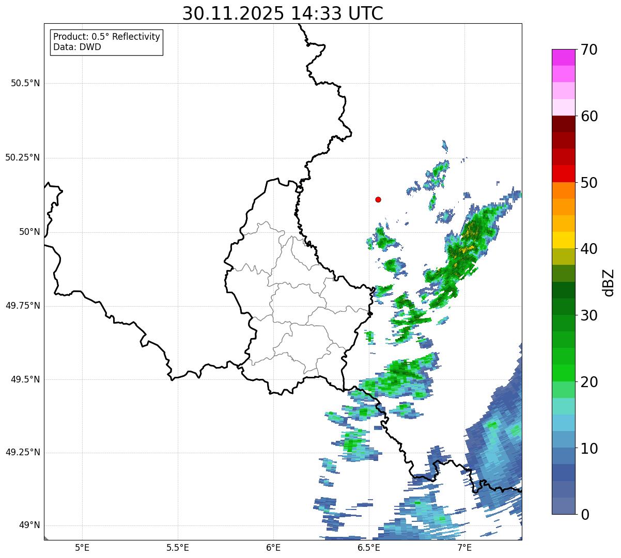Click the "dBZ" colorbar label

point(608,282)
